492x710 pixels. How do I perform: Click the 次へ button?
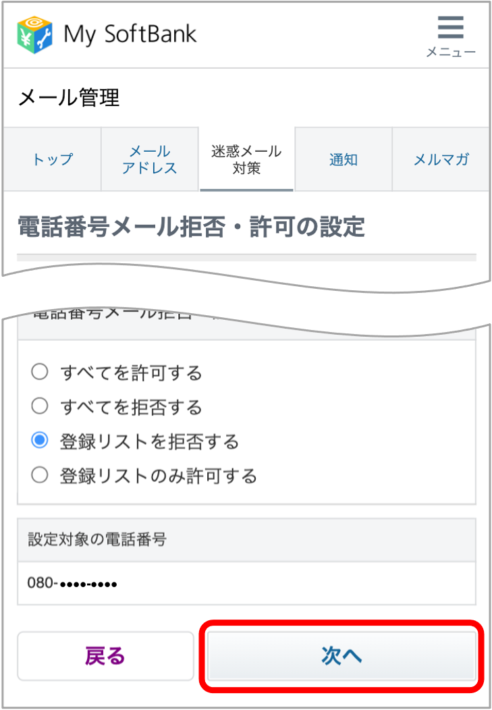tap(342, 656)
